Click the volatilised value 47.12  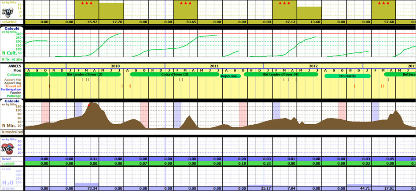(x=290, y=22)
